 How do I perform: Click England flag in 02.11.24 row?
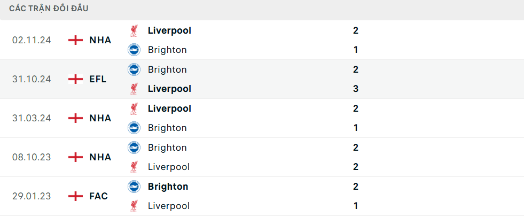[75, 40]
